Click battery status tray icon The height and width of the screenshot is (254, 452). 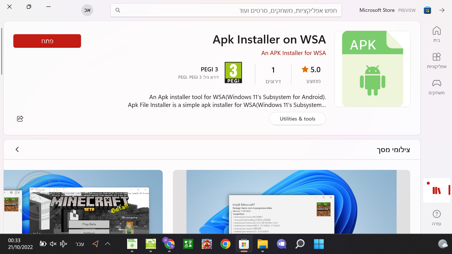[x=43, y=244]
